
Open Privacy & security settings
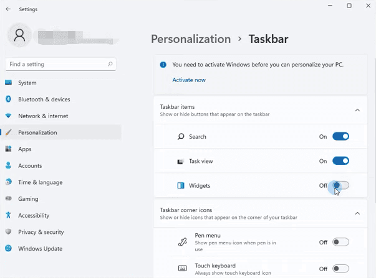coord(61,232)
